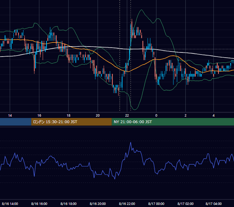This screenshot has width=234, height=207.
Task: Click the 20 hour label on the price chart axis
Action: point(98,116)
